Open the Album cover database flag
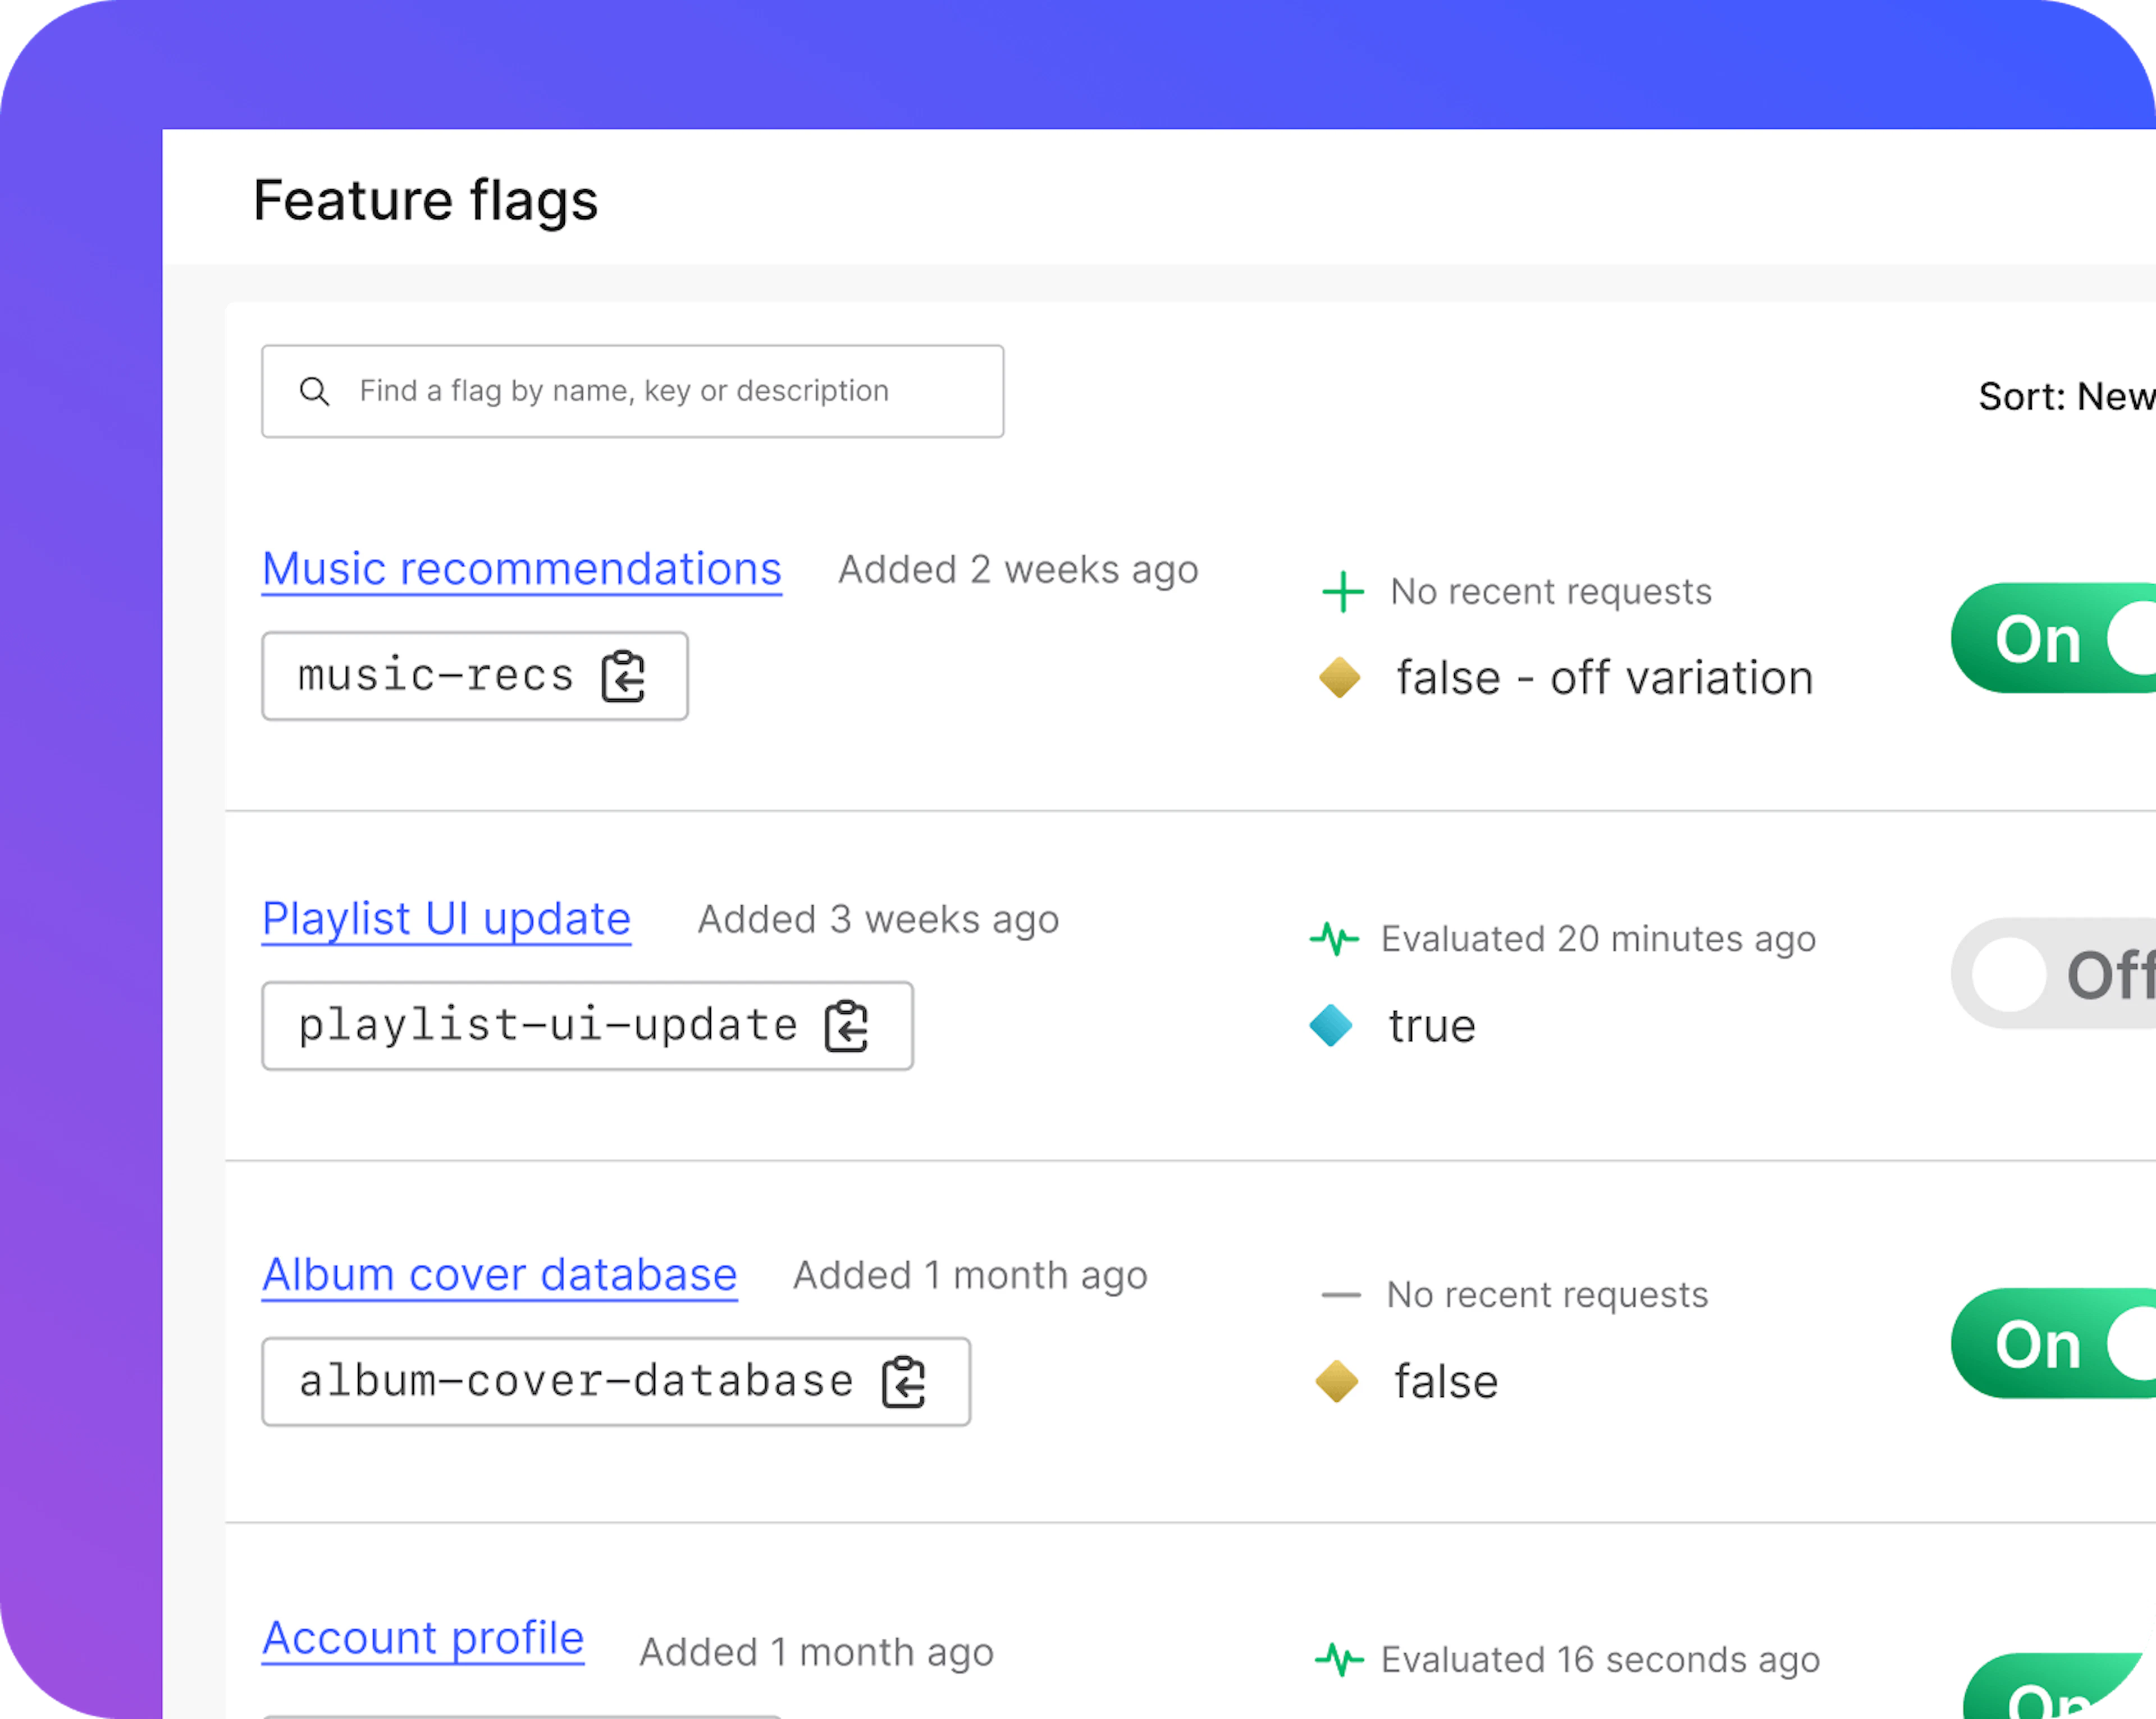The image size is (2156, 1719). pyautogui.click(x=499, y=1275)
